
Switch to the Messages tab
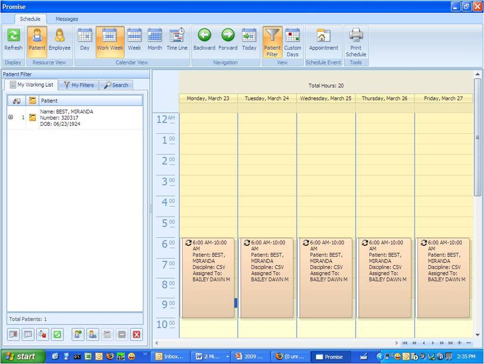[67, 19]
